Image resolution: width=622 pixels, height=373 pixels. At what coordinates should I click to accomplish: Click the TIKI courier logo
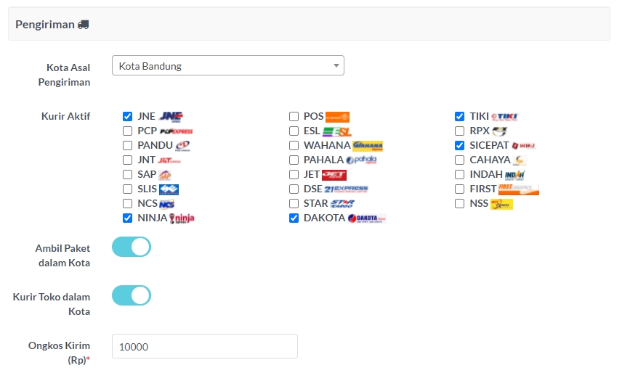pyautogui.click(x=504, y=116)
